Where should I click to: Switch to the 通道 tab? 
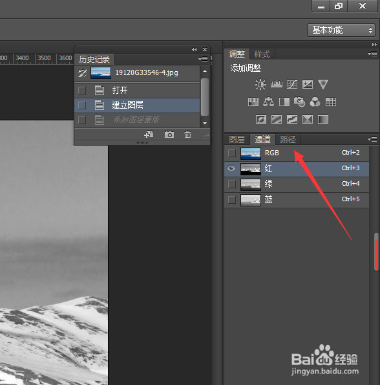(262, 140)
